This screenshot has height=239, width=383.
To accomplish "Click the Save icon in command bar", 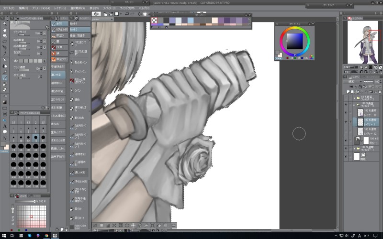I will 117,14.
